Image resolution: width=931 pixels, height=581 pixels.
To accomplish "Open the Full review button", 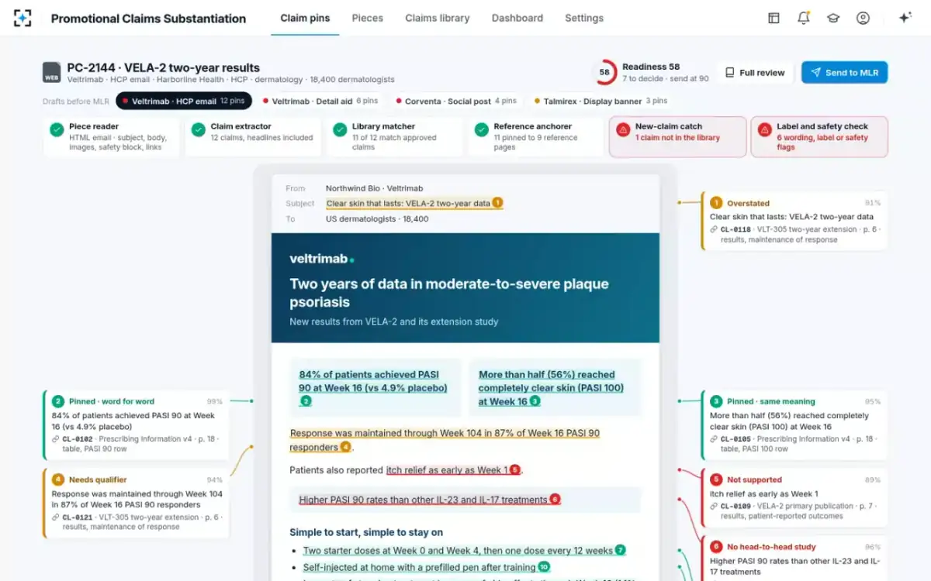I will click(755, 73).
